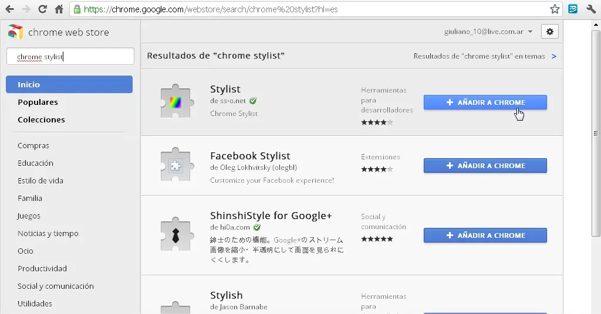601x314 pixels.
Task: Open the Productividad category
Action: (x=42, y=269)
